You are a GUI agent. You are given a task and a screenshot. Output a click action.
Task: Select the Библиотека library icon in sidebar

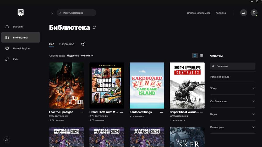pos(7,37)
